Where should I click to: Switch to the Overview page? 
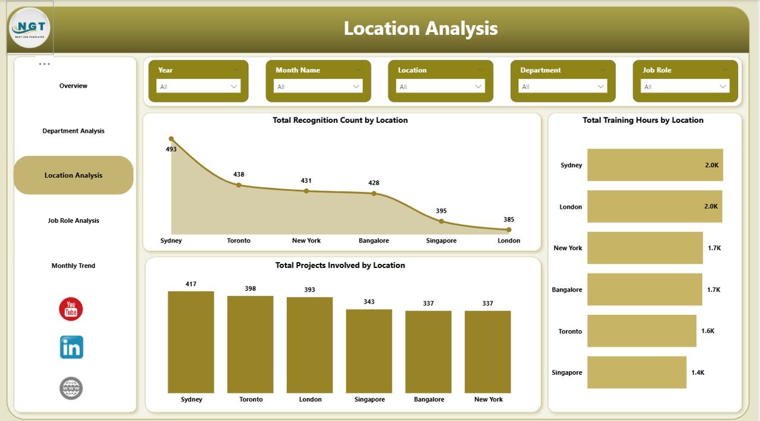coord(73,85)
